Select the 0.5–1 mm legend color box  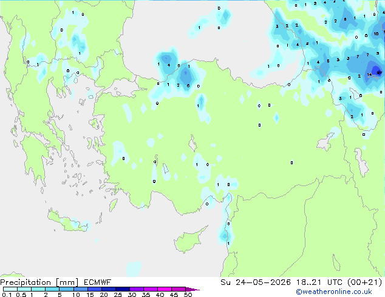[24, 289]
